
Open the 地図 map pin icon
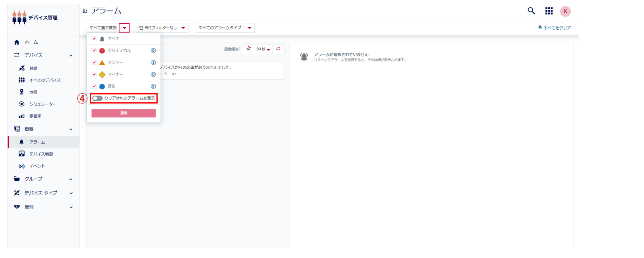coord(22,92)
